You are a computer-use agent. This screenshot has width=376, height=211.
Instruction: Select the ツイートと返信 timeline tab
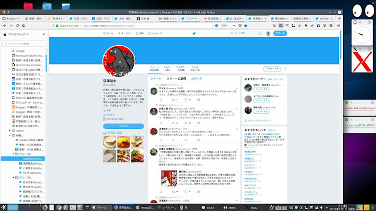click(176, 79)
